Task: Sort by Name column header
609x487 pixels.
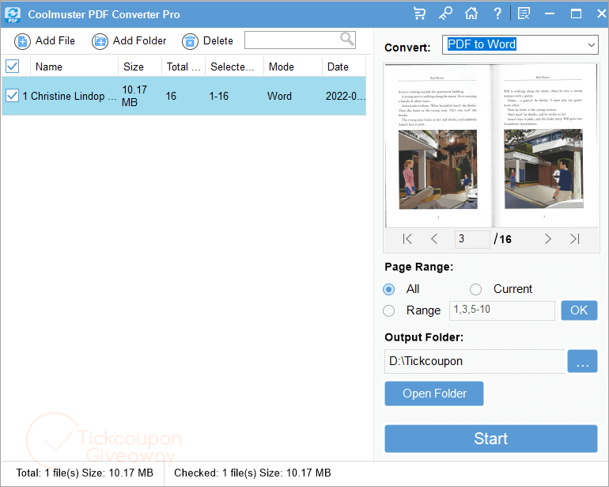Action: [74, 67]
